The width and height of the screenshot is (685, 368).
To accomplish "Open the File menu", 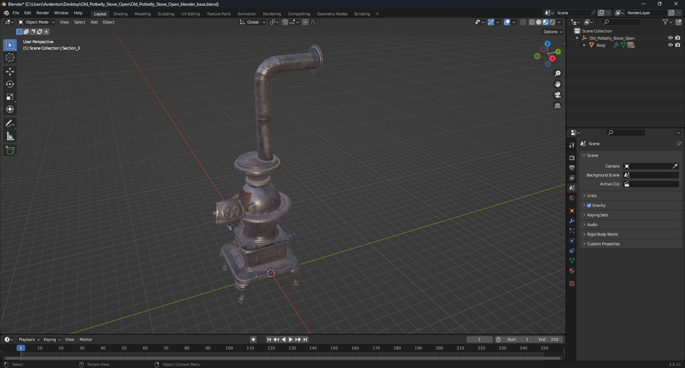I will pos(16,13).
